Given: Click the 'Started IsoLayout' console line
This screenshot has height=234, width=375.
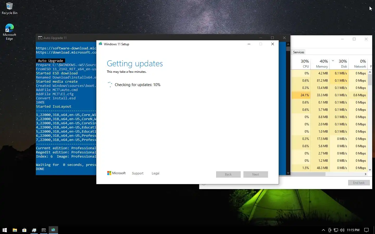Looking at the screenshot, I should tap(54, 107).
